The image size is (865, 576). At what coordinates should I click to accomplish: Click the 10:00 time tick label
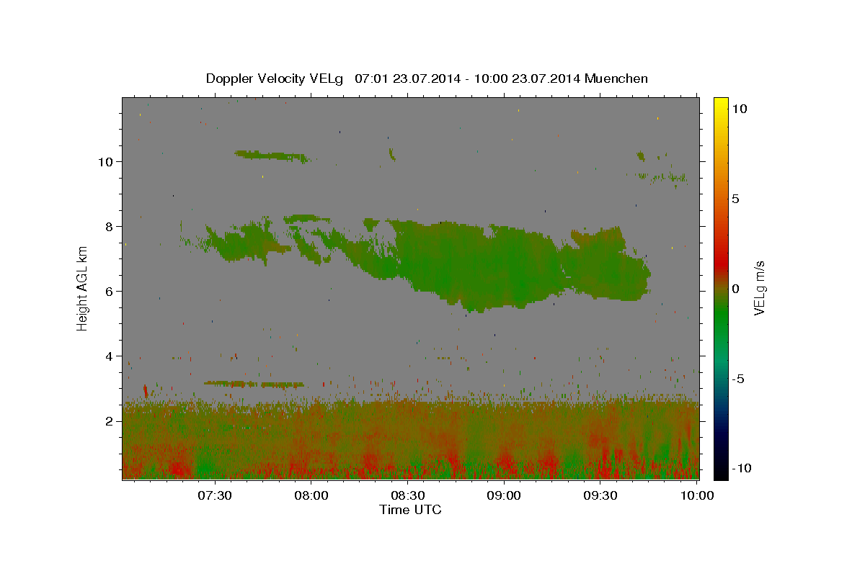click(696, 495)
